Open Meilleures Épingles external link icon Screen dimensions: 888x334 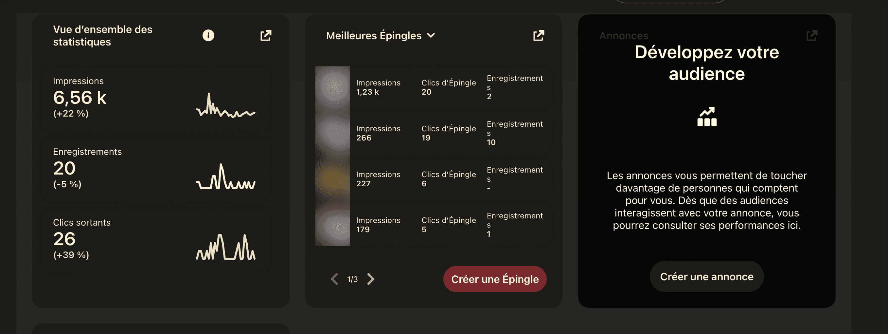539,35
